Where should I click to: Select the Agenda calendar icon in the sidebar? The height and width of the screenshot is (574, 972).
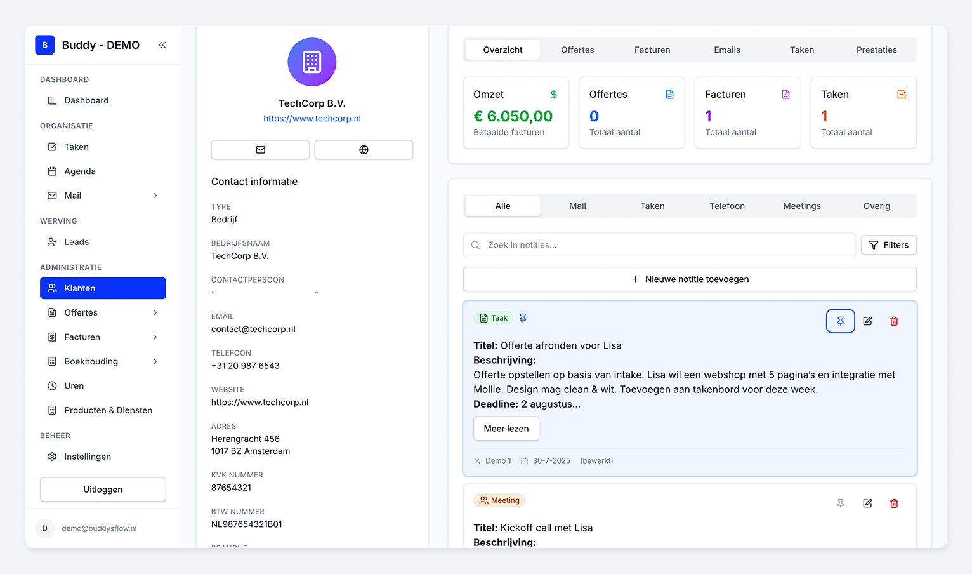tap(52, 171)
